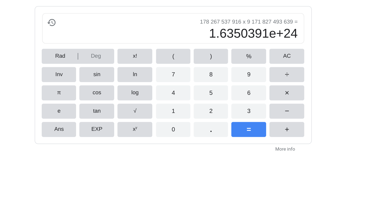Image resolution: width=371 pixels, height=208 pixels.
Task: Toggle the Inv inverse functions key
Action: (59, 74)
